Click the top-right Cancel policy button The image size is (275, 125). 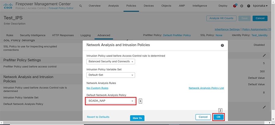pyautogui.click(x=260, y=18)
